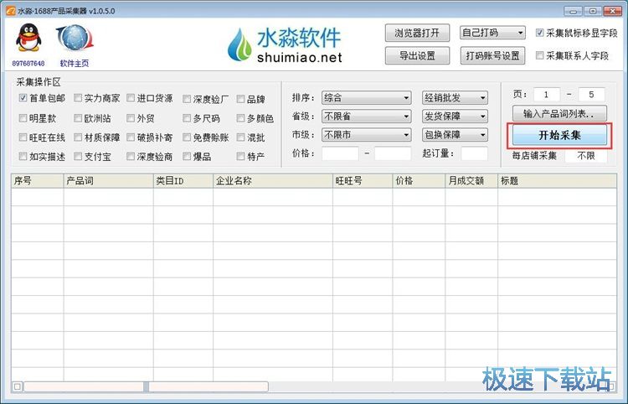This screenshot has width=628, height=404.
Task: Tick the 深度验商 checkbox
Action: pyautogui.click(x=131, y=156)
